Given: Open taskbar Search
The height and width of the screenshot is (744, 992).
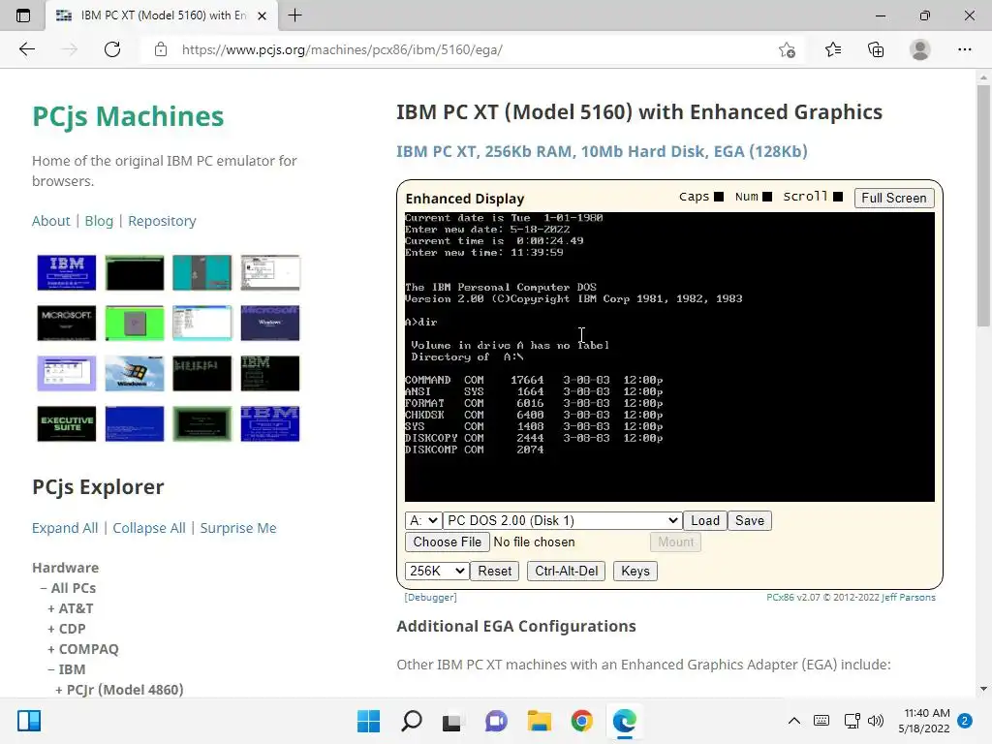Looking at the screenshot, I should click(x=411, y=721).
